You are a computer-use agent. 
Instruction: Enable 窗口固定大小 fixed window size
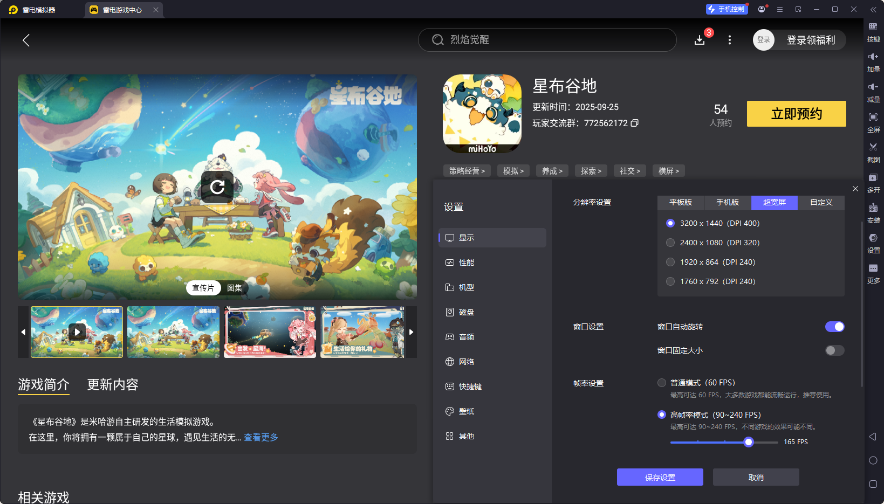[834, 350]
